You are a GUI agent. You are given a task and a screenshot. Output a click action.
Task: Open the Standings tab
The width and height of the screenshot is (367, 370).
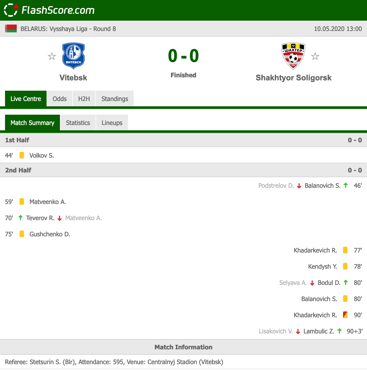[x=115, y=99]
